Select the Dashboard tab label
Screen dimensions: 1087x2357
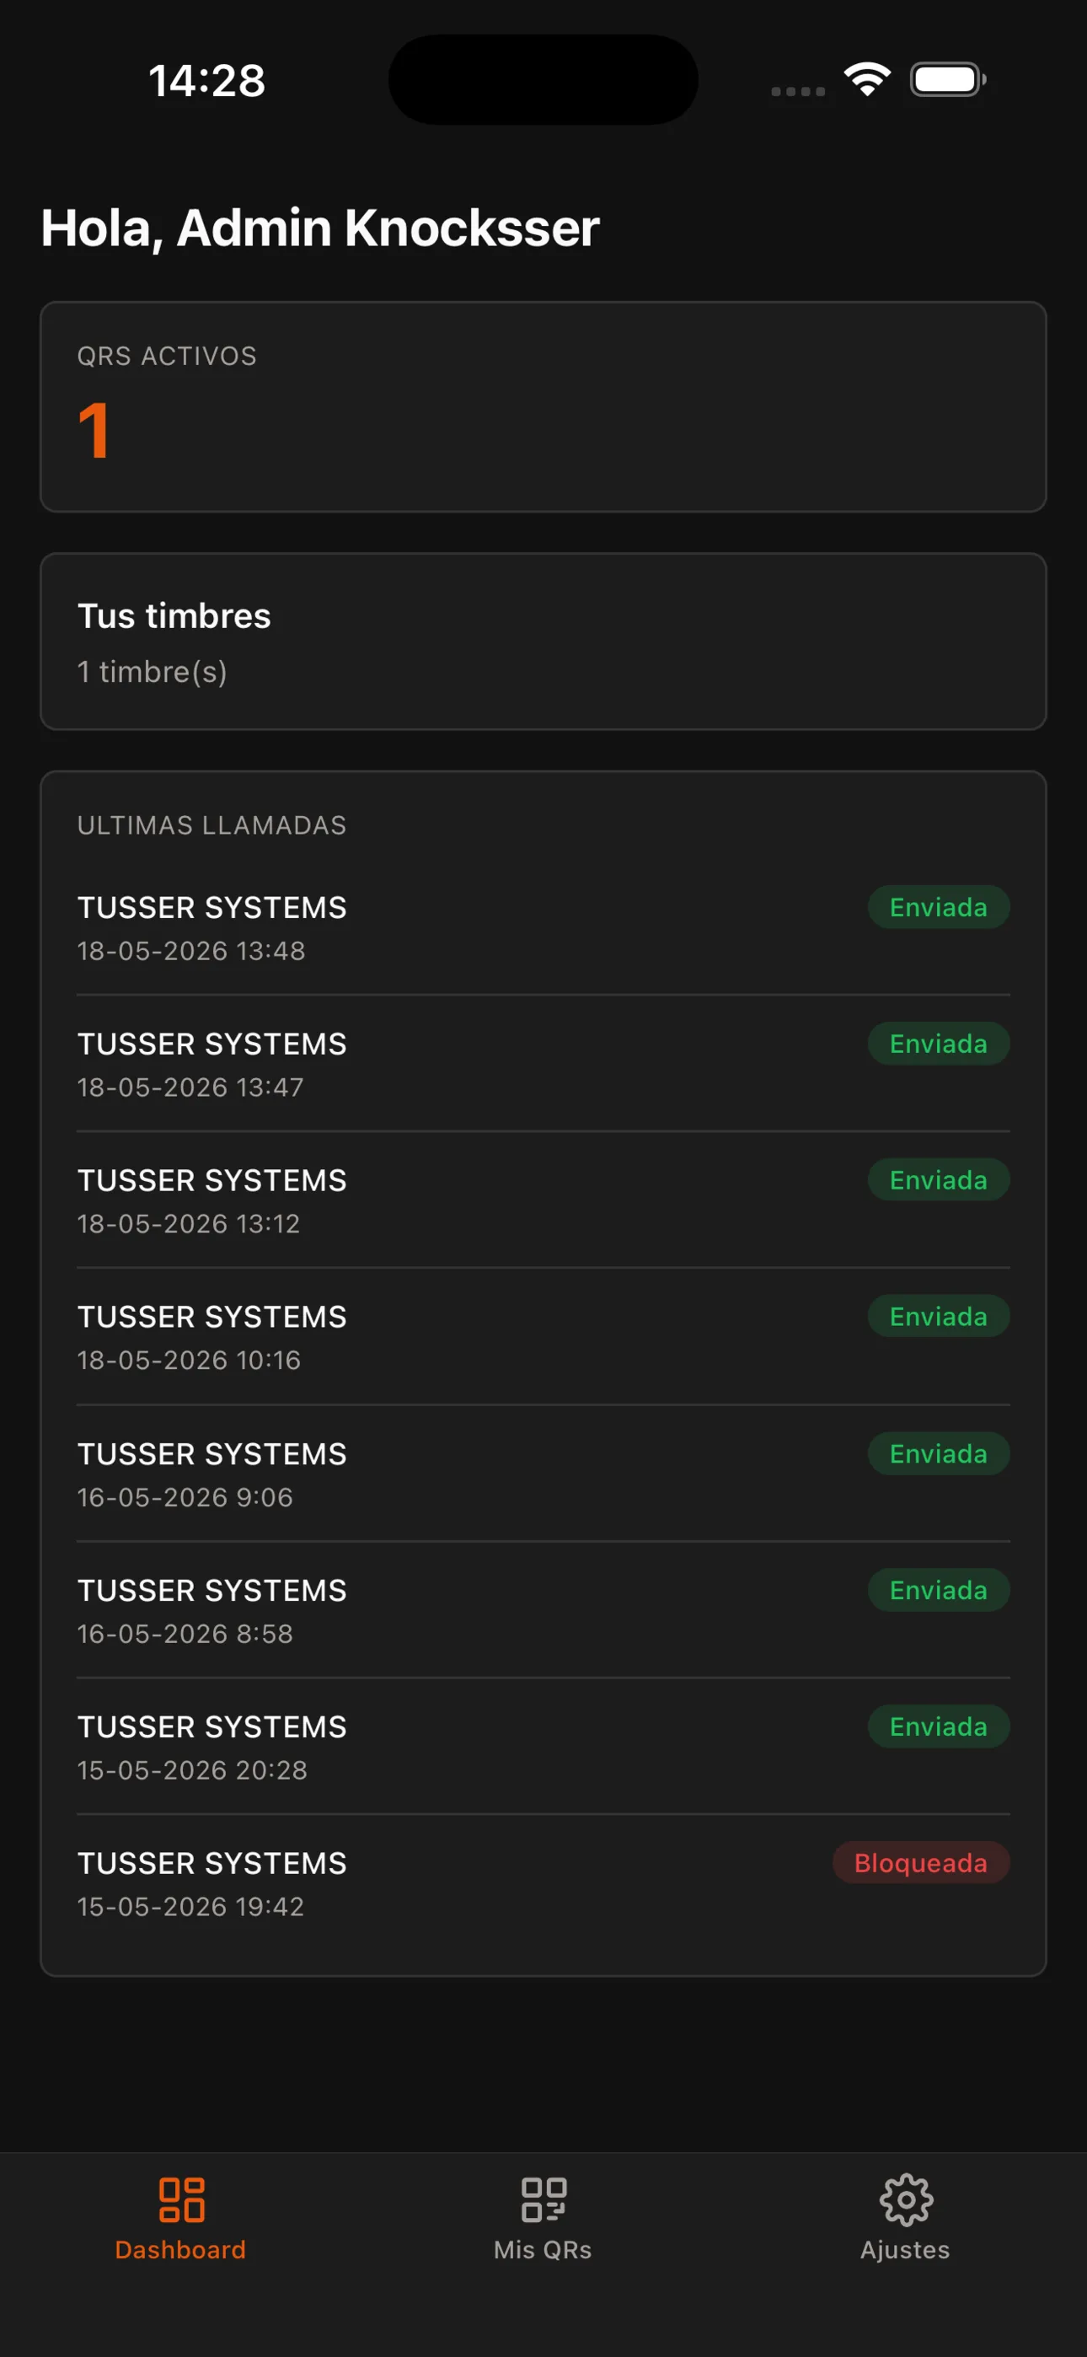point(180,2250)
